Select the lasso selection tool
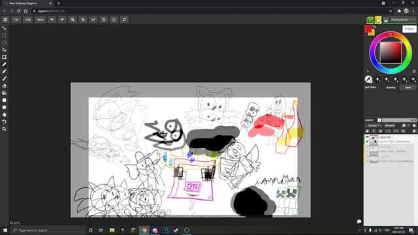The height and width of the screenshot is (235, 418). click(5, 42)
